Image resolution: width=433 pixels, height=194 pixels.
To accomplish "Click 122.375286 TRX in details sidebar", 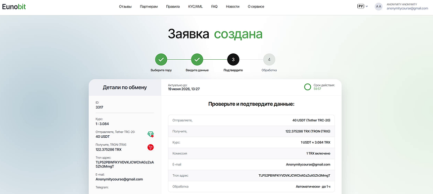I will pos(108,150).
